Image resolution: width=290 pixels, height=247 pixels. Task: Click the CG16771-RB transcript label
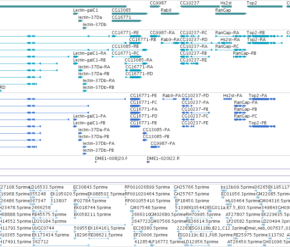pyautogui.click(x=142, y=40)
